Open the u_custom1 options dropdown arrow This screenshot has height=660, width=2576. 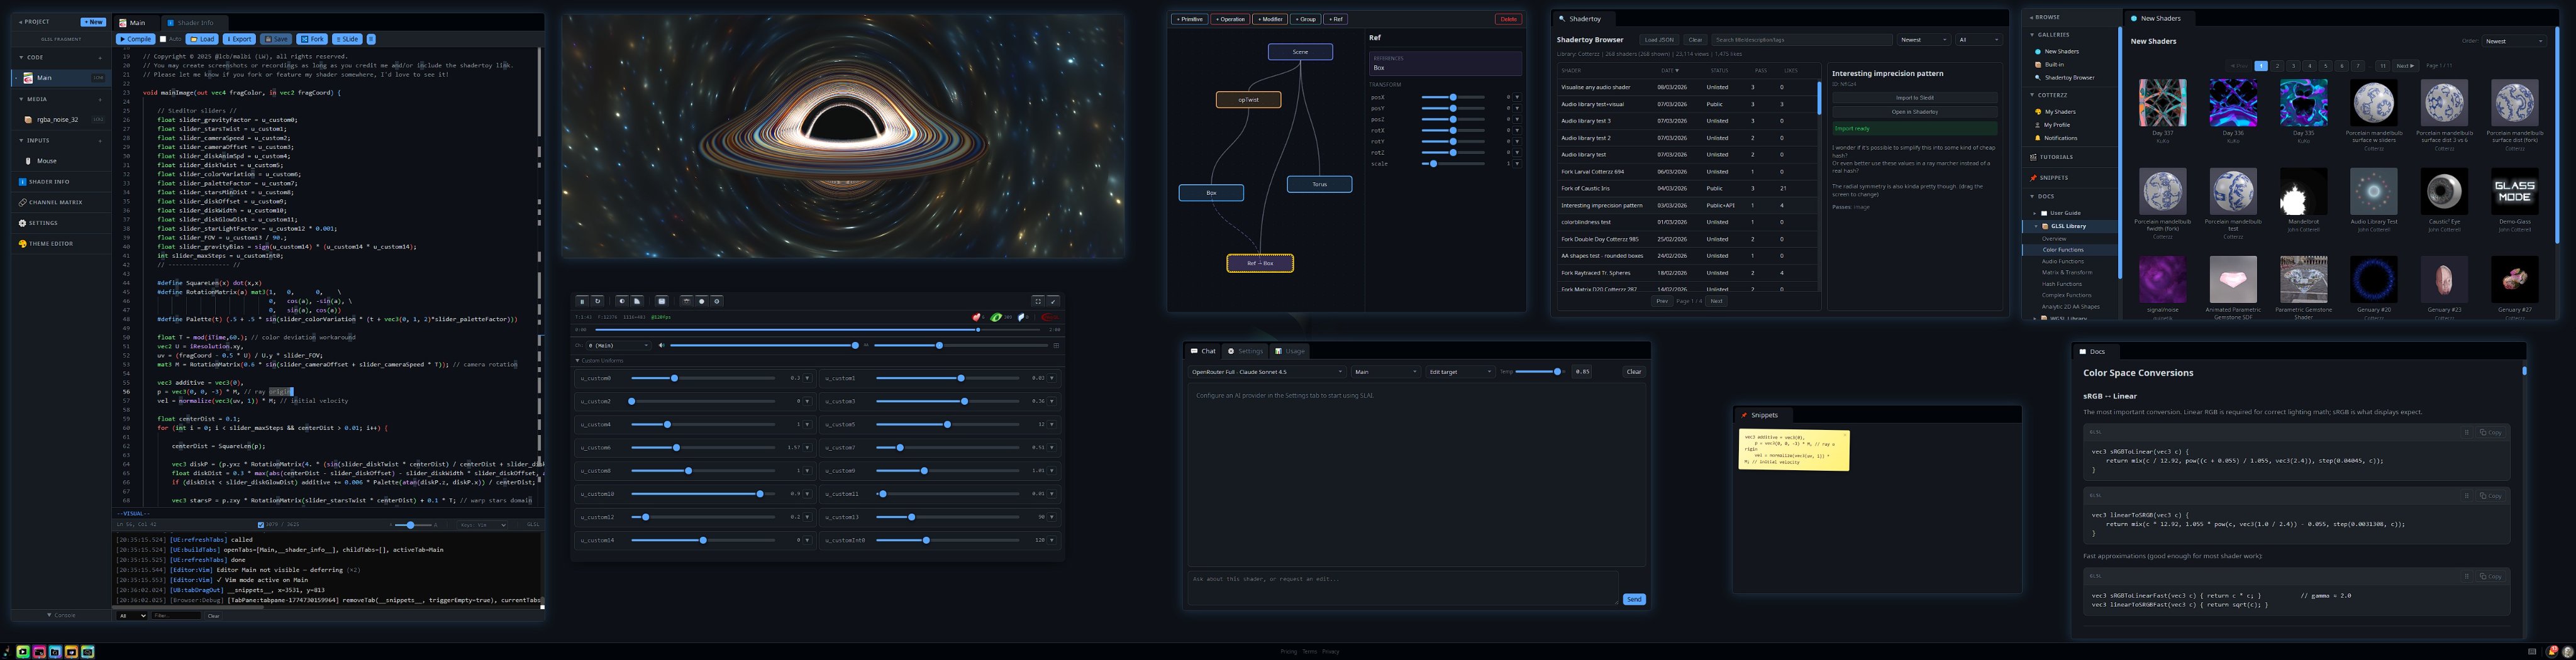point(1052,379)
